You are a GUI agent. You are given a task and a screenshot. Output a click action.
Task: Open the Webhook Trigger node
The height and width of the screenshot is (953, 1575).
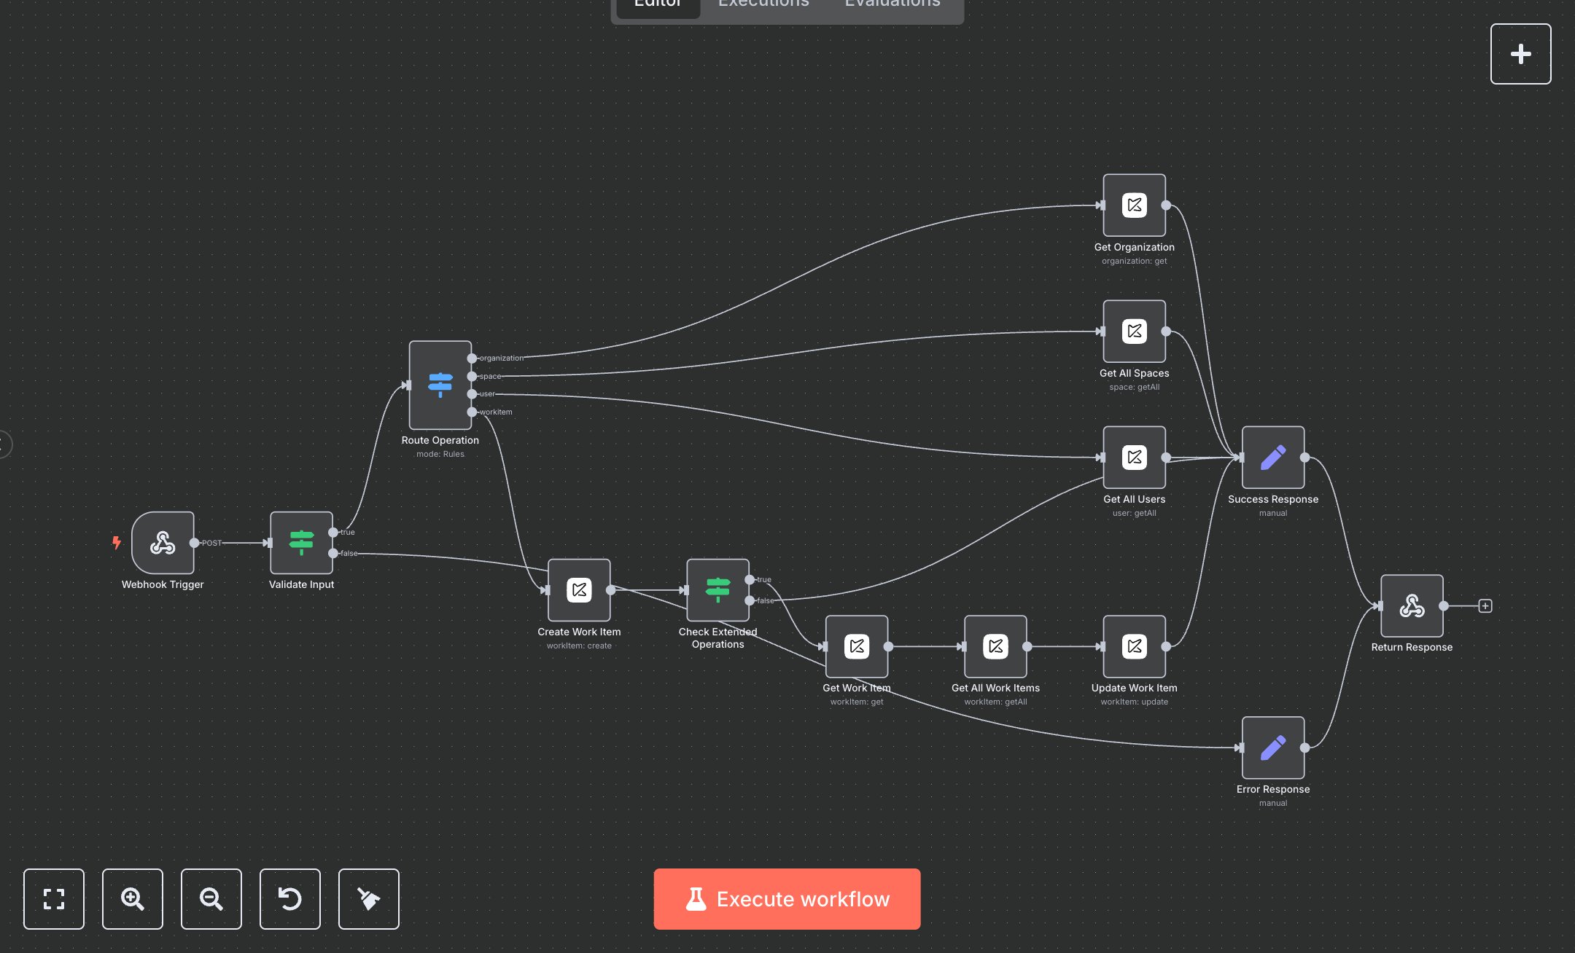click(x=162, y=542)
